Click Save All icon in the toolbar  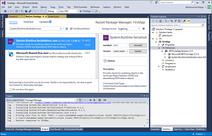tap(30, 11)
